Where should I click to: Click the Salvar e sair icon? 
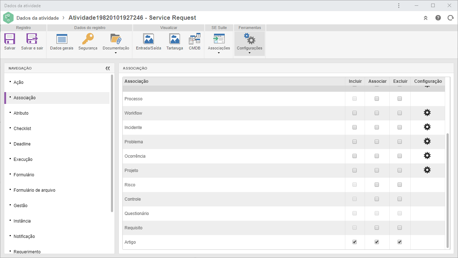[32, 39]
